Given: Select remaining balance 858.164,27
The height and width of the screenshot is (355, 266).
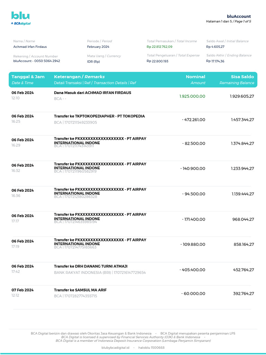Looking at the screenshot, I should coord(244,244).
